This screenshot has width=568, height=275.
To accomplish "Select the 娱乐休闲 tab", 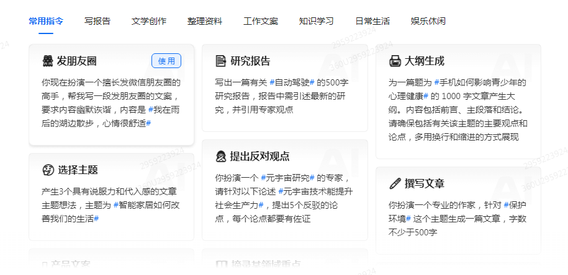I will [428, 21].
